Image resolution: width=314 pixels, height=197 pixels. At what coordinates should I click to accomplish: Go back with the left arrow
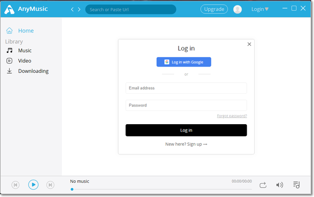tap(73, 9)
